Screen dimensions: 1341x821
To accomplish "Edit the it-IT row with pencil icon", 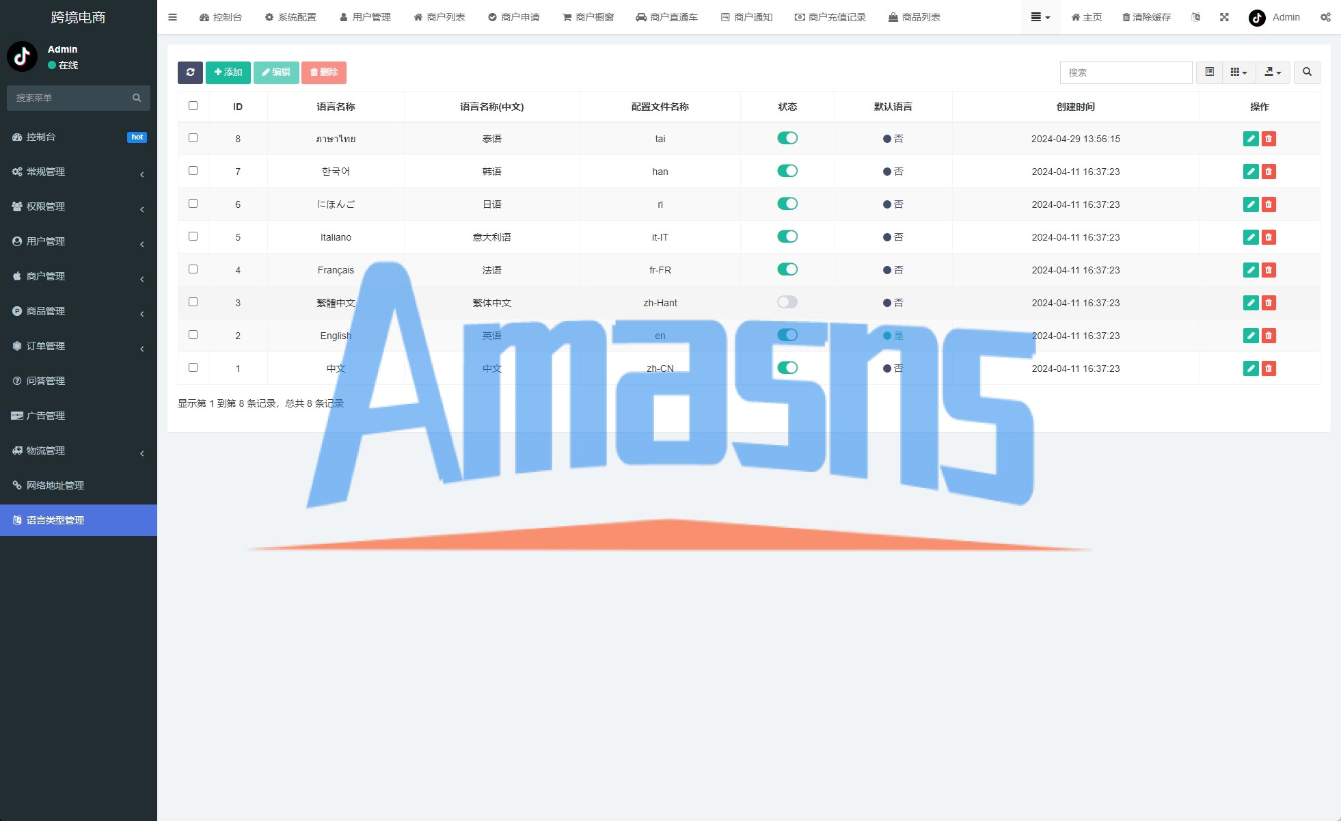I will click(x=1251, y=237).
